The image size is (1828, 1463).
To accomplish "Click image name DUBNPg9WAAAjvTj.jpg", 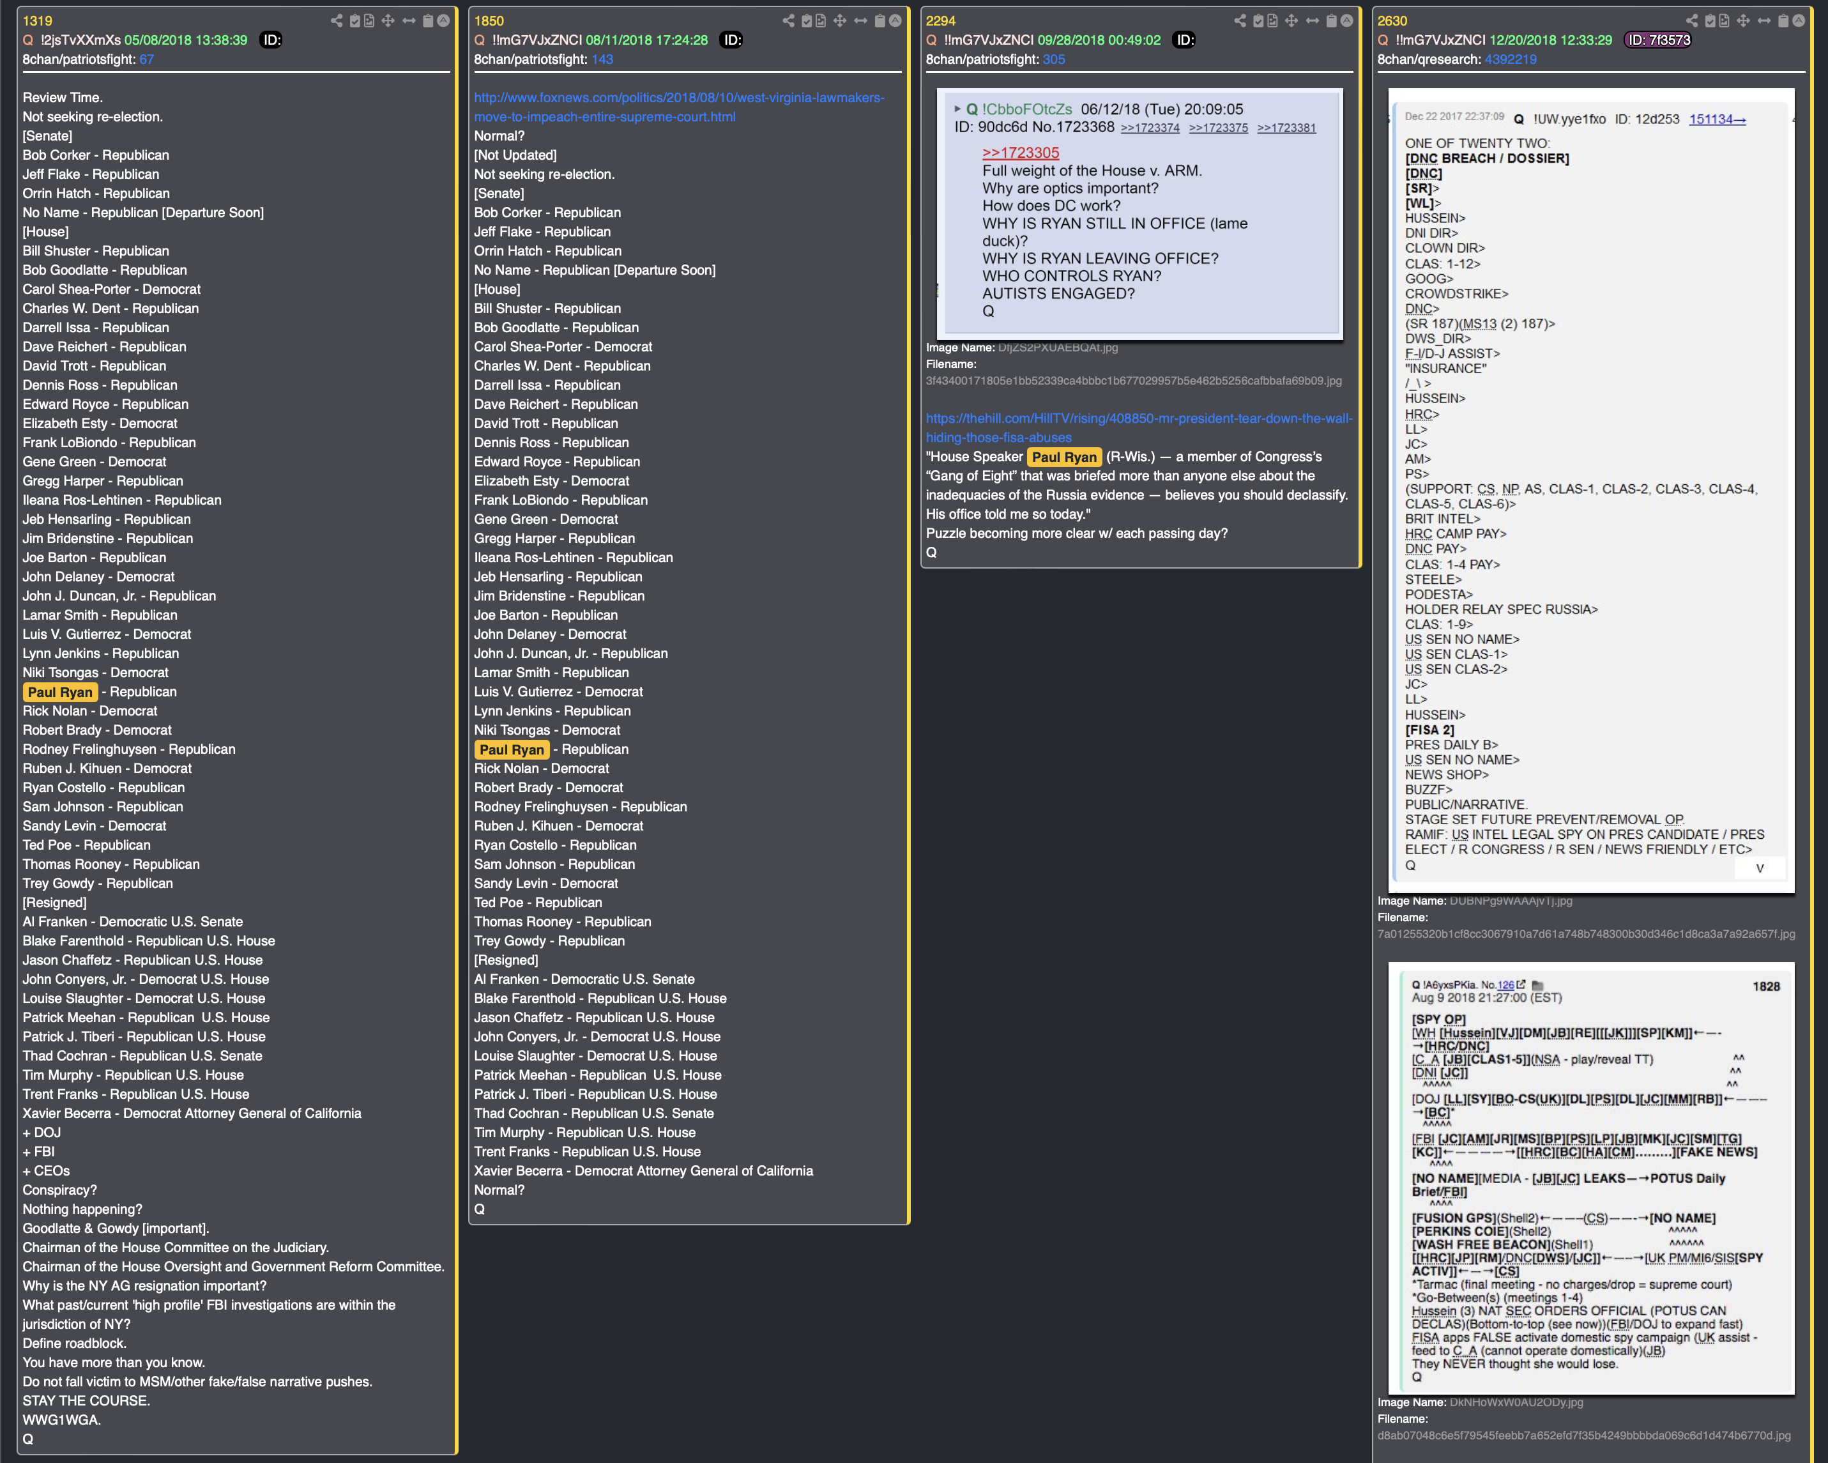I will pos(1511,901).
